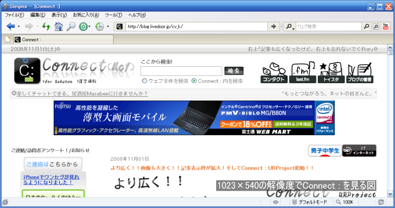Screen dimensions: 395x208
Task: Follow the 居酒屋Masabee chat link
Action: pos(82,94)
